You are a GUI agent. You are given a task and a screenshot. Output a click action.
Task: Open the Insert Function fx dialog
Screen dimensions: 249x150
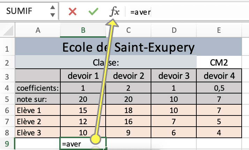[x=114, y=12]
